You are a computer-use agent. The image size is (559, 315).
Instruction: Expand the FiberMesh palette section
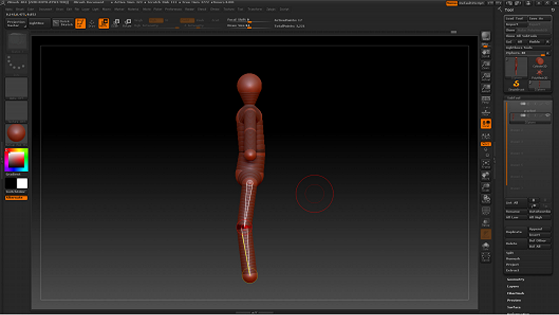tap(516, 293)
